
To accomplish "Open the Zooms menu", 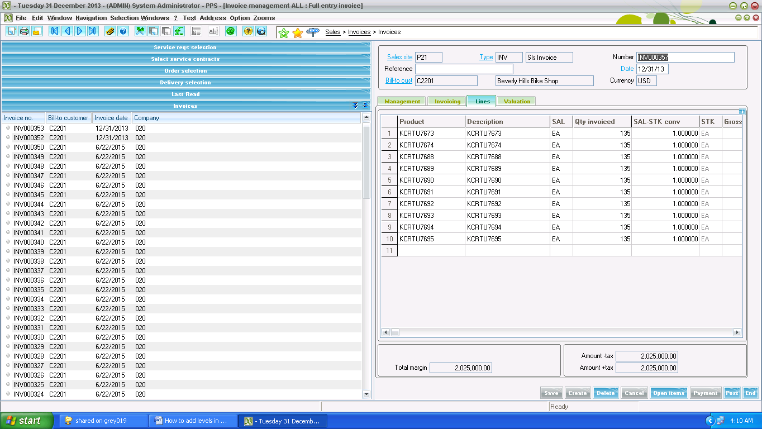I will tap(264, 18).
